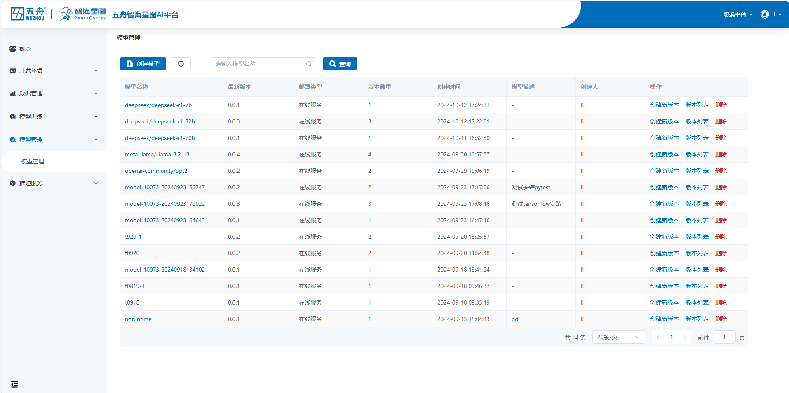This screenshot has height=393, width=789.
Task: Expand the 开发环境 sidebar menu
Action: (54, 70)
